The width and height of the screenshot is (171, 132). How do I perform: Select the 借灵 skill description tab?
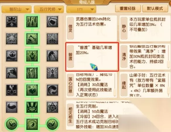[70, 28]
